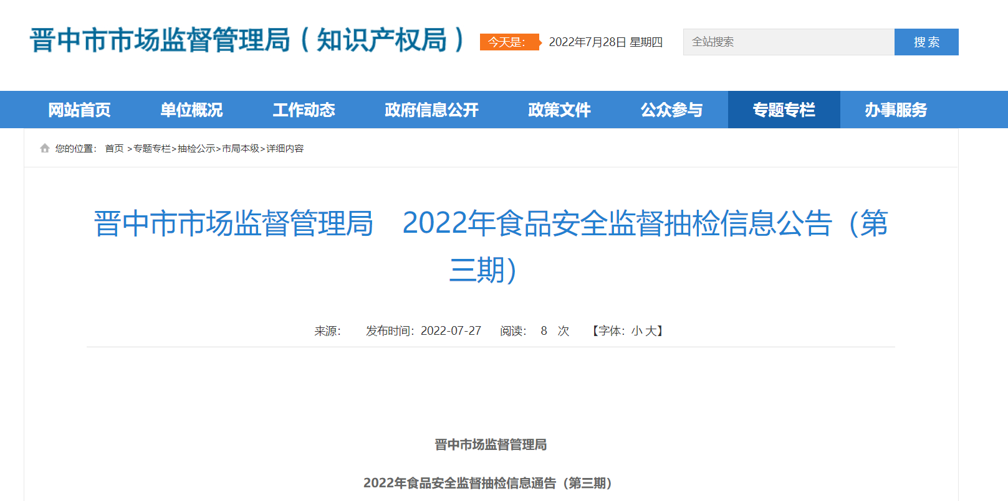Click the date 2022年7月28日 星期四
Image resolution: width=1008 pixels, height=501 pixels.
point(606,42)
